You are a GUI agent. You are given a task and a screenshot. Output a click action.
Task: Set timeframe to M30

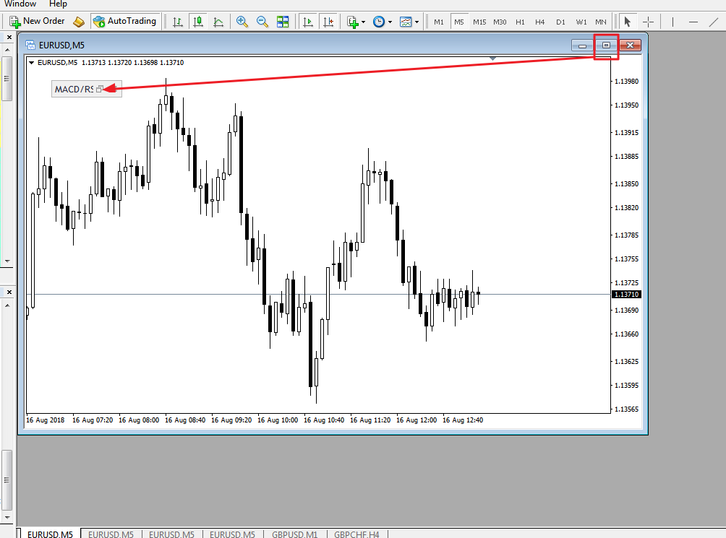500,22
